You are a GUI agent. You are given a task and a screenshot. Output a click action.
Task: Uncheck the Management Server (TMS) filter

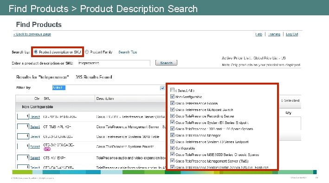click(172, 161)
